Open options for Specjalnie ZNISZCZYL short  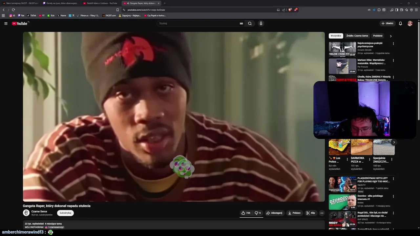pyautogui.click(x=391, y=159)
